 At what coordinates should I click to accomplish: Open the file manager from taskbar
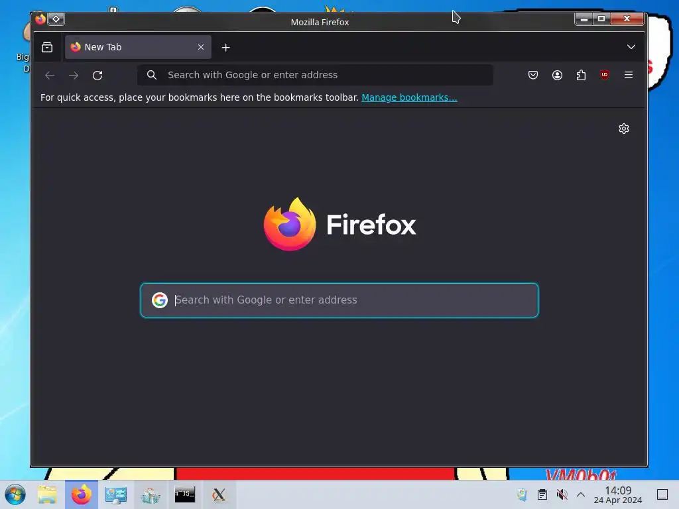(x=47, y=494)
